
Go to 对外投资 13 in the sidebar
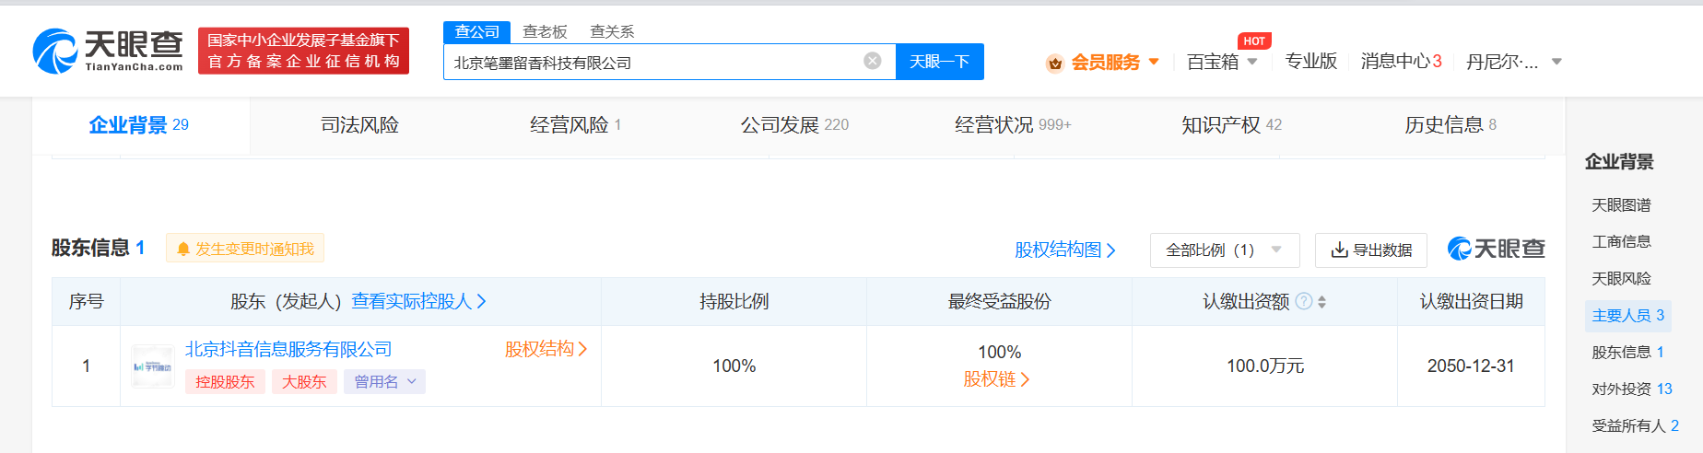[1632, 389]
